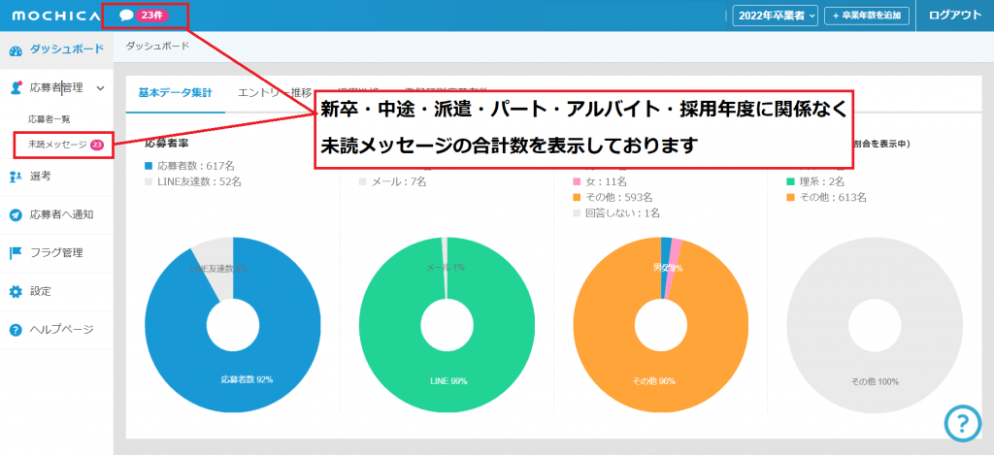Click the applicant management person icon

pyautogui.click(x=16, y=88)
